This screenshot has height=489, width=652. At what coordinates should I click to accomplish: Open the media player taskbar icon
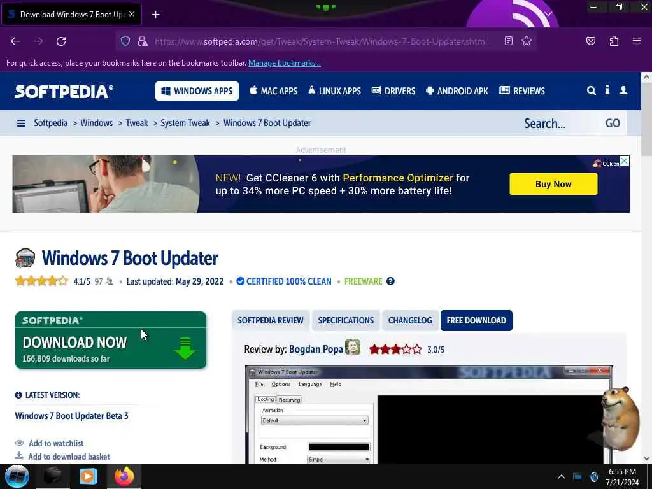click(x=88, y=476)
